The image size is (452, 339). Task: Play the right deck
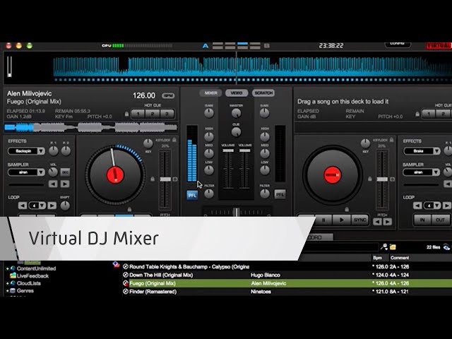click(x=341, y=220)
